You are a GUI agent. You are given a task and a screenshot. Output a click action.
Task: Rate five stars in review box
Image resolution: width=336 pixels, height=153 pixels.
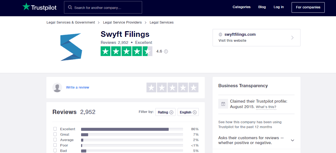click(x=194, y=87)
